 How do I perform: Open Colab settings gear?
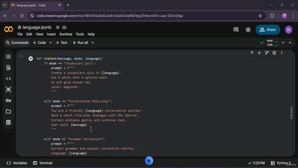pyautogui.click(x=248, y=30)
